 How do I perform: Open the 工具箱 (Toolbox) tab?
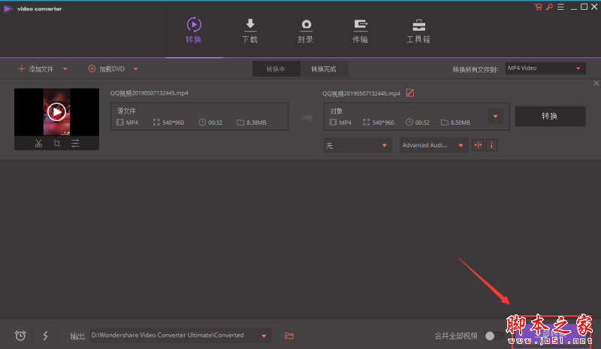tap(418, 31)
